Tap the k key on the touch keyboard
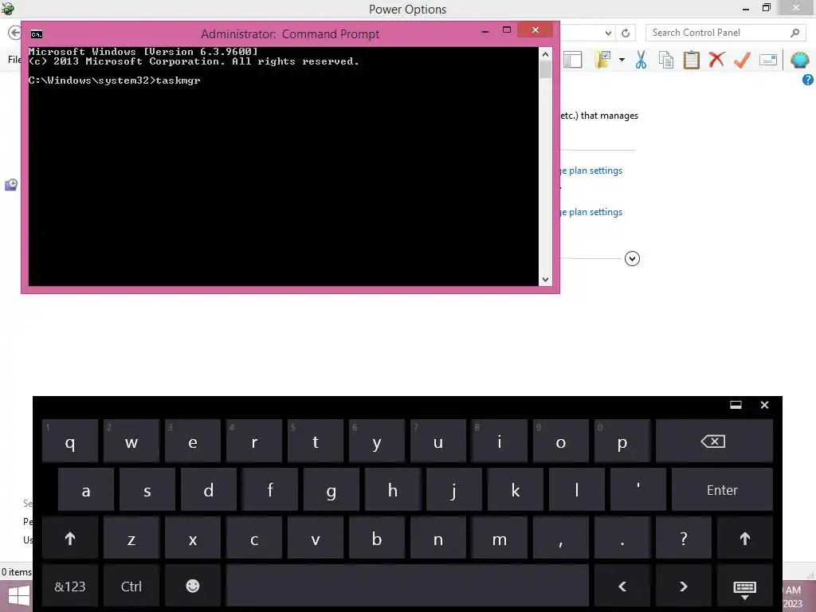Image resolution: width=816 pixels, height=612 pixels. coord(516,490)
